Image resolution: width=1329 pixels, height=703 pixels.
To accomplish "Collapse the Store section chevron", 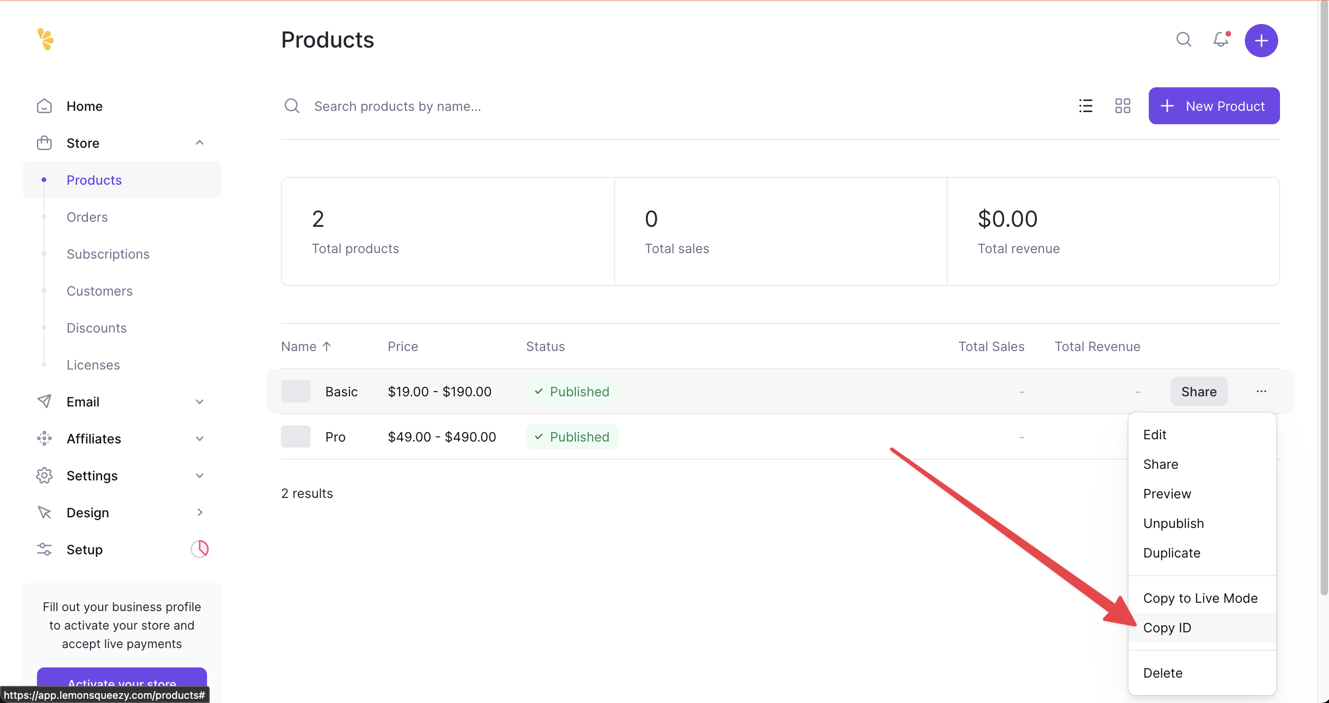I will [200, 142].
